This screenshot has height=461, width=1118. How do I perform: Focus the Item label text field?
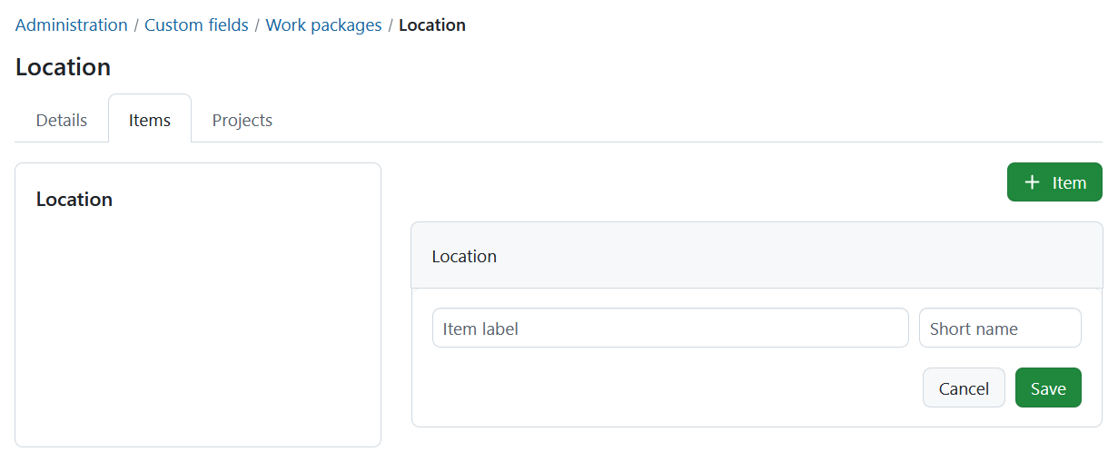pos(670,329)
